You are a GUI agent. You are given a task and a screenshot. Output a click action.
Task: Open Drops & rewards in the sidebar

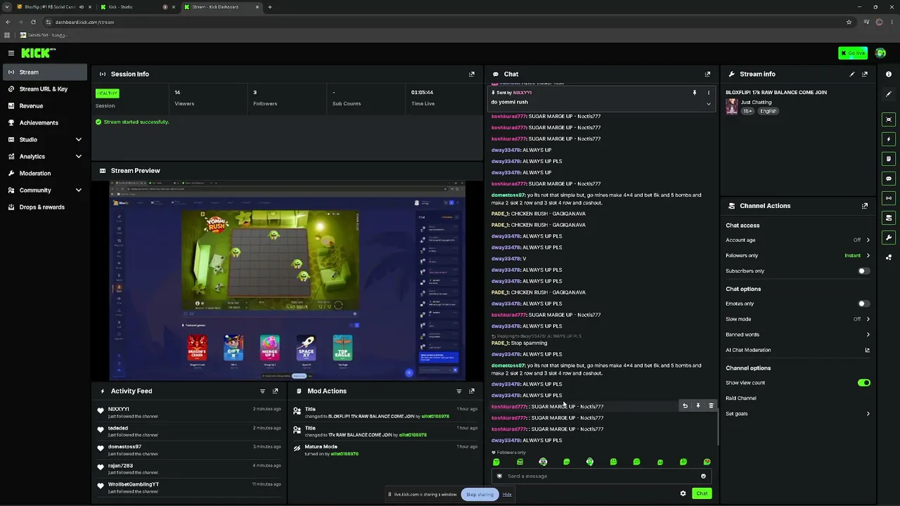(45, 207)
